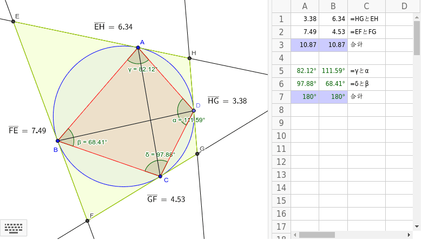Click cell B2 containing 4.53
The height and width of the screenshot is (240, 422).
[333, 32]
